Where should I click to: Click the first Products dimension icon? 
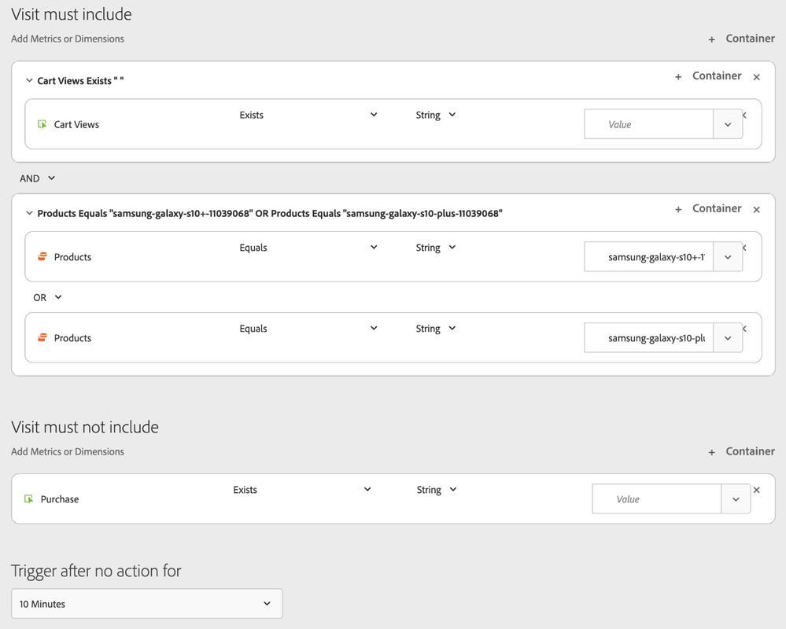coord(42,256)
